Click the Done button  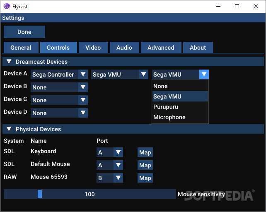[24, 32]
